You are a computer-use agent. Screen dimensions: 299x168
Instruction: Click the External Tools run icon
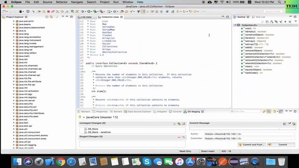101,12
